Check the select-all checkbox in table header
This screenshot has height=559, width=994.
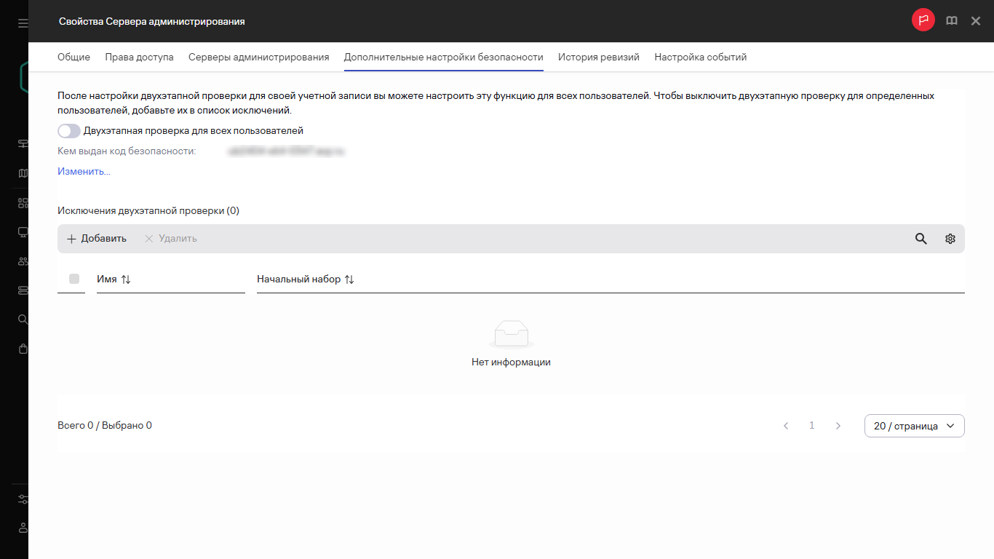click(73, 279)
